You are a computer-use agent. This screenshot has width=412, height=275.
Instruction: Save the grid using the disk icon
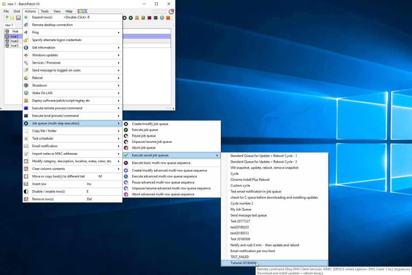(18, 18)
